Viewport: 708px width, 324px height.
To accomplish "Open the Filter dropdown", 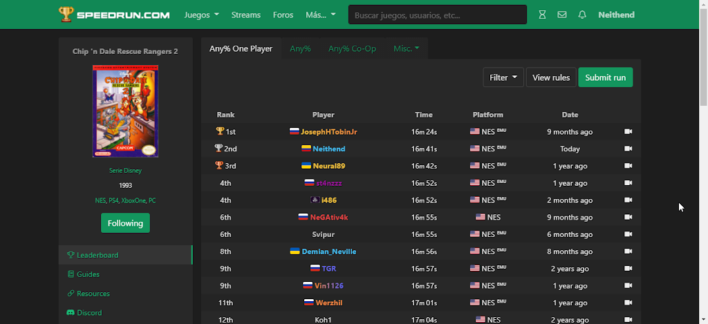I will coord(503,77).
